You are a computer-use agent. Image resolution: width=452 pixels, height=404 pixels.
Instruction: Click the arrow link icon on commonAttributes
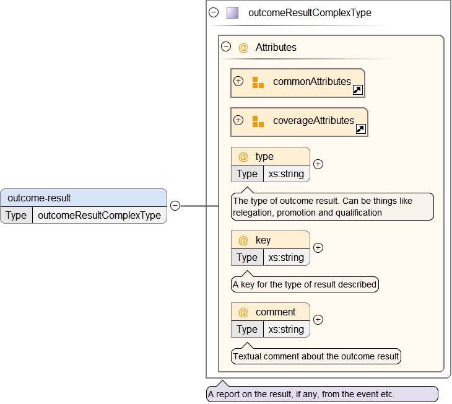357,90
